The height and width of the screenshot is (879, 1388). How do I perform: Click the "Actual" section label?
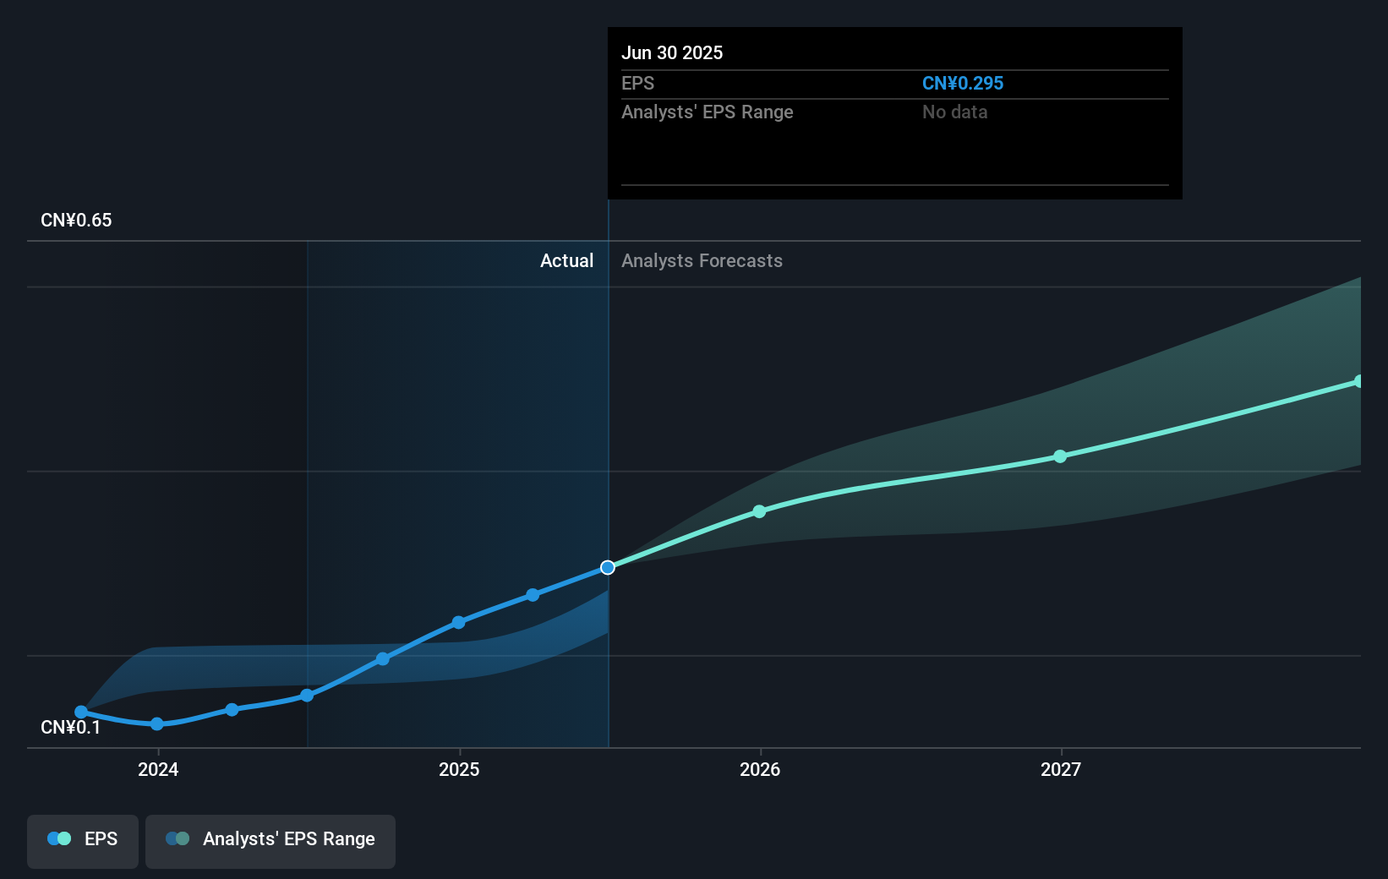(566, 261)
